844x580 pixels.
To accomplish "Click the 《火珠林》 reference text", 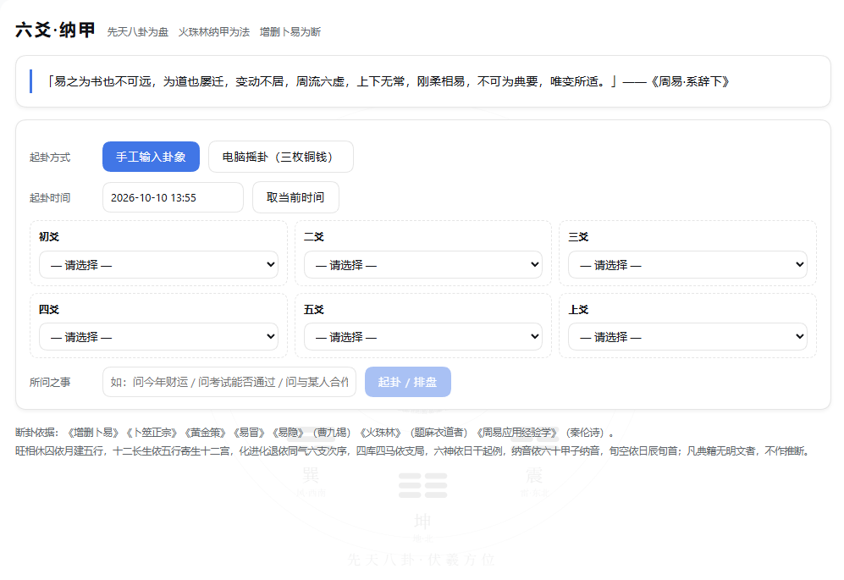I will [381, 433].
